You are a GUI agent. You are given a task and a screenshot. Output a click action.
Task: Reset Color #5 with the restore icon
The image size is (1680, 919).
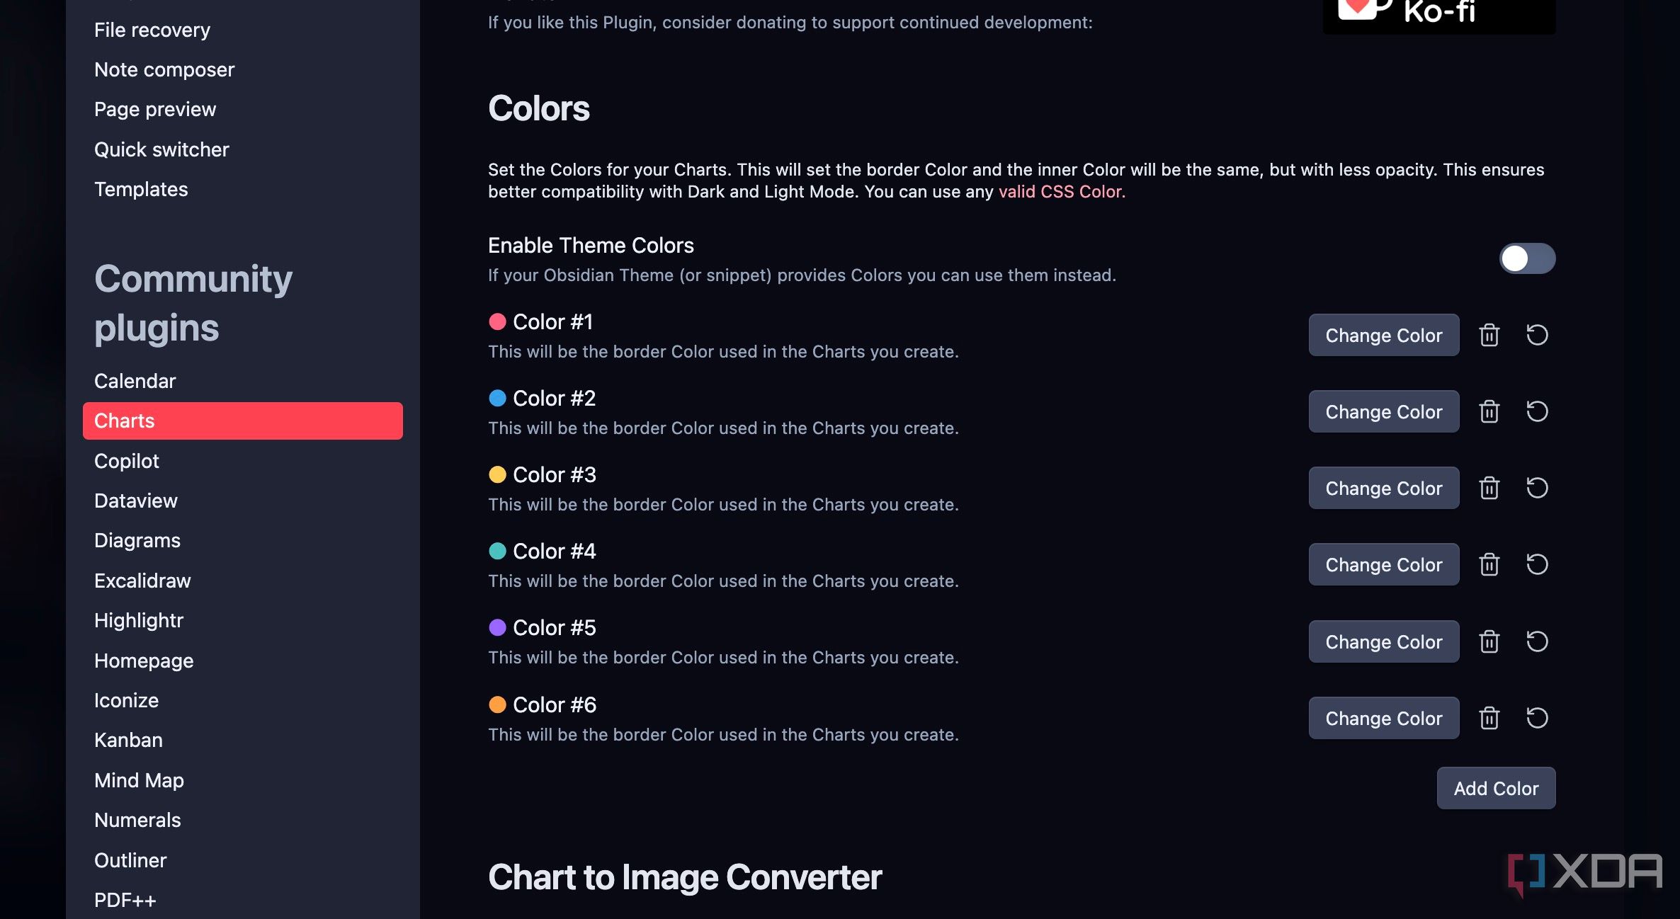(1537, 641)
